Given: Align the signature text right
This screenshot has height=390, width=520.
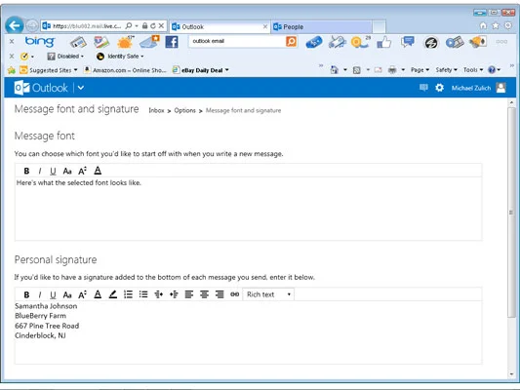Looking at the screenshot, I should click(220, 294).
